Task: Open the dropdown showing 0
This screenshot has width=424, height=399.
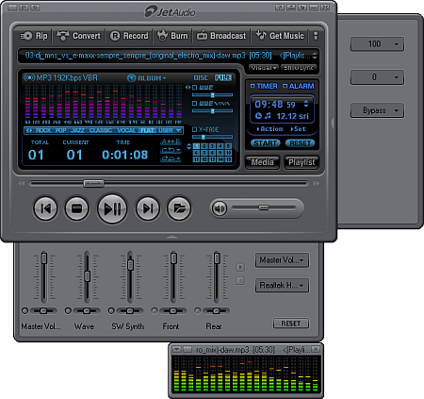Action: pos(377,77)
